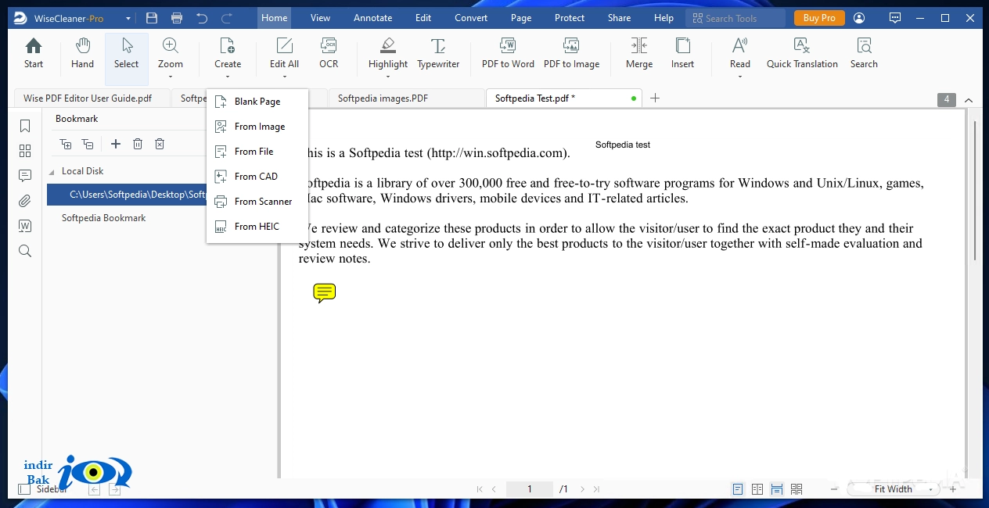Open the Annotate ribbon tab
This screenshot has height=508, width=989.
coord(372,18)
